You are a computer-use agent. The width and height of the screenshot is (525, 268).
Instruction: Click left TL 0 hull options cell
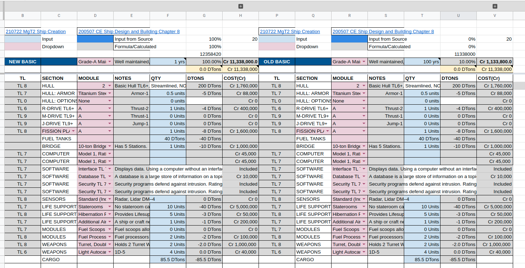tap(23, 101)
